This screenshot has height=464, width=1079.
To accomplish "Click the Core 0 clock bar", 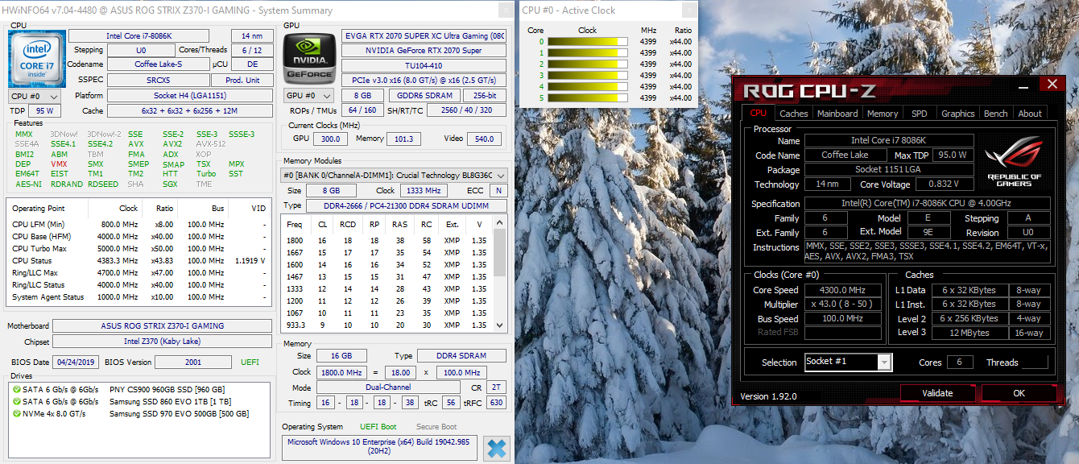I will click(587, 41).
